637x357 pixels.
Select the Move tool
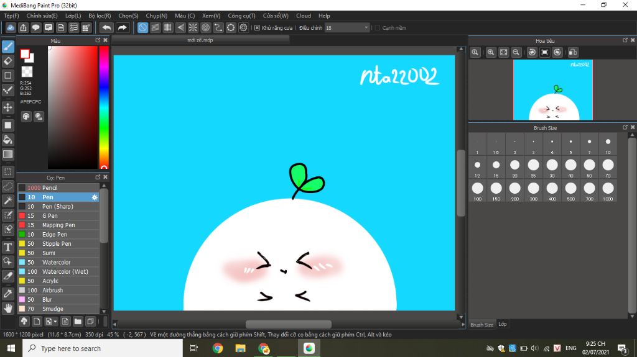8,107
